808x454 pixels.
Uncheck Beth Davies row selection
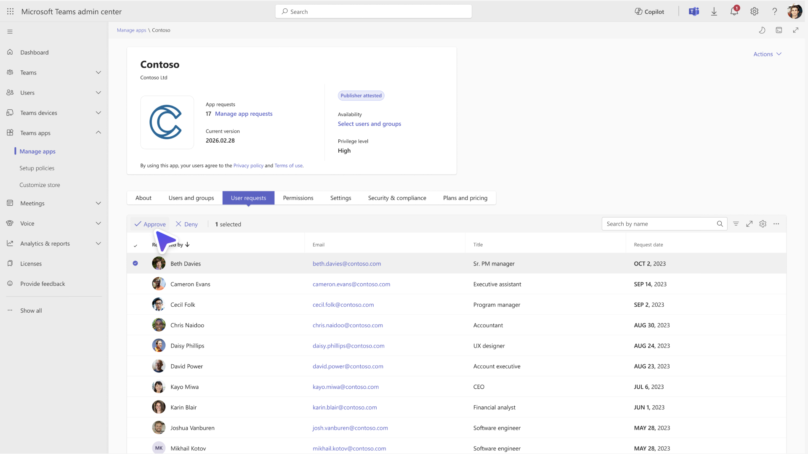point(136,263)
